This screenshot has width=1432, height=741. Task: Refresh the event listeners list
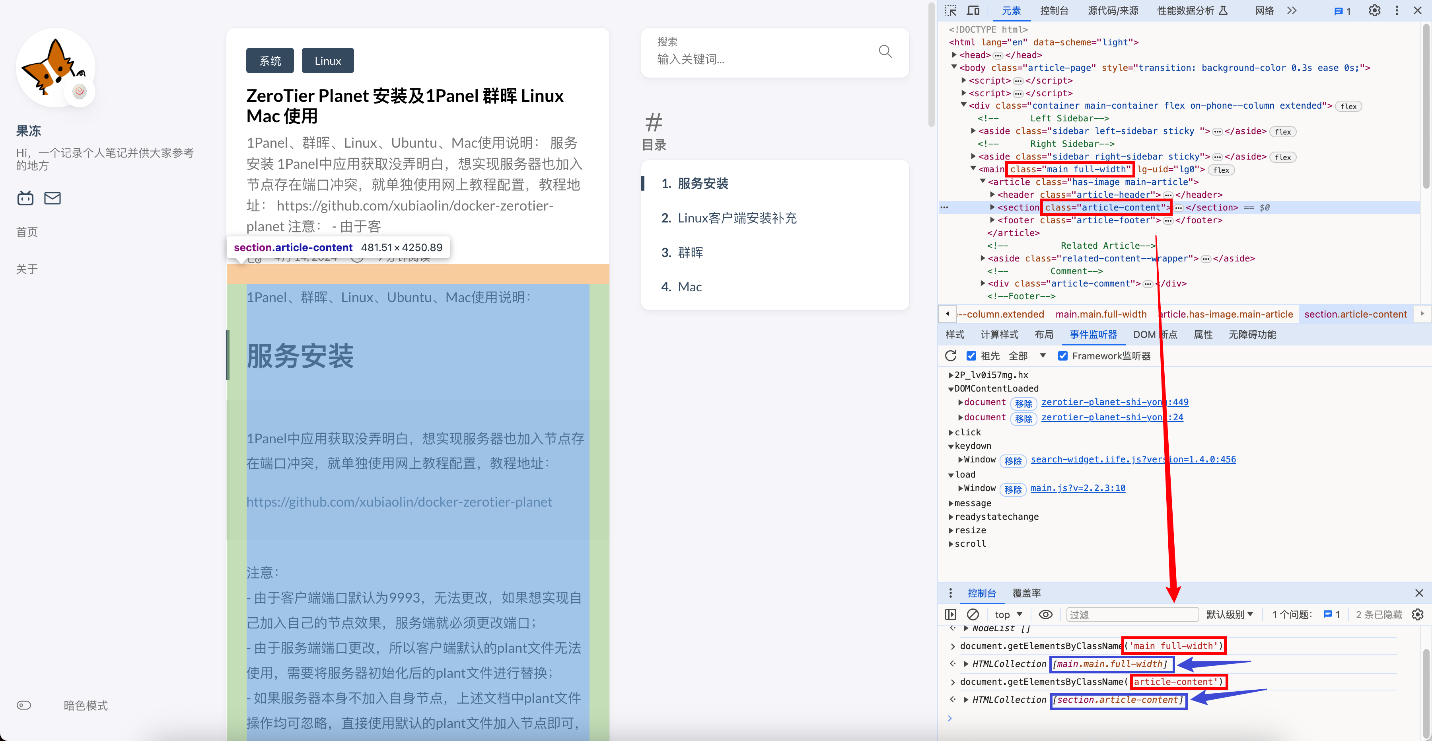point(951,355)
